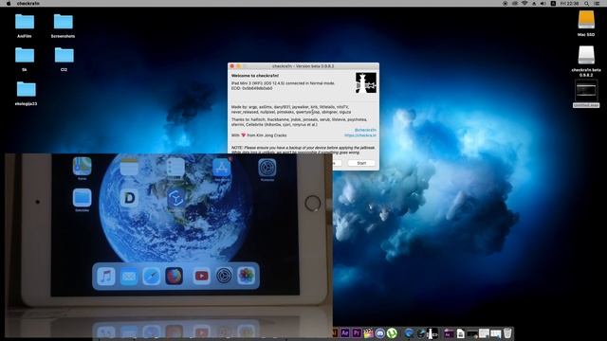Open Spotlight search in menu bar
The height and width of the screenshot is (341, 607).
(x=586, y=3)
